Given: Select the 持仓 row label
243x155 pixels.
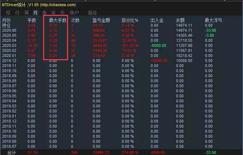Looking at the screenshot, I should [6, 25].
